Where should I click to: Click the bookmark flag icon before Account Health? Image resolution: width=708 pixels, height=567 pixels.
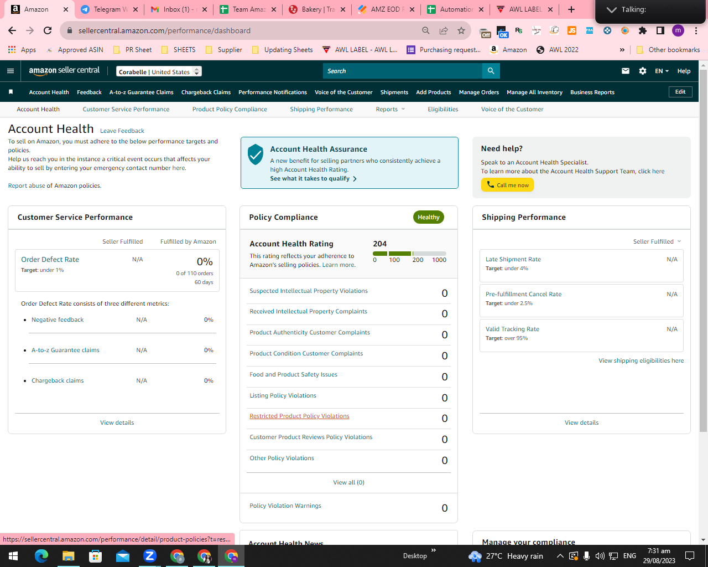pos(11,92)
